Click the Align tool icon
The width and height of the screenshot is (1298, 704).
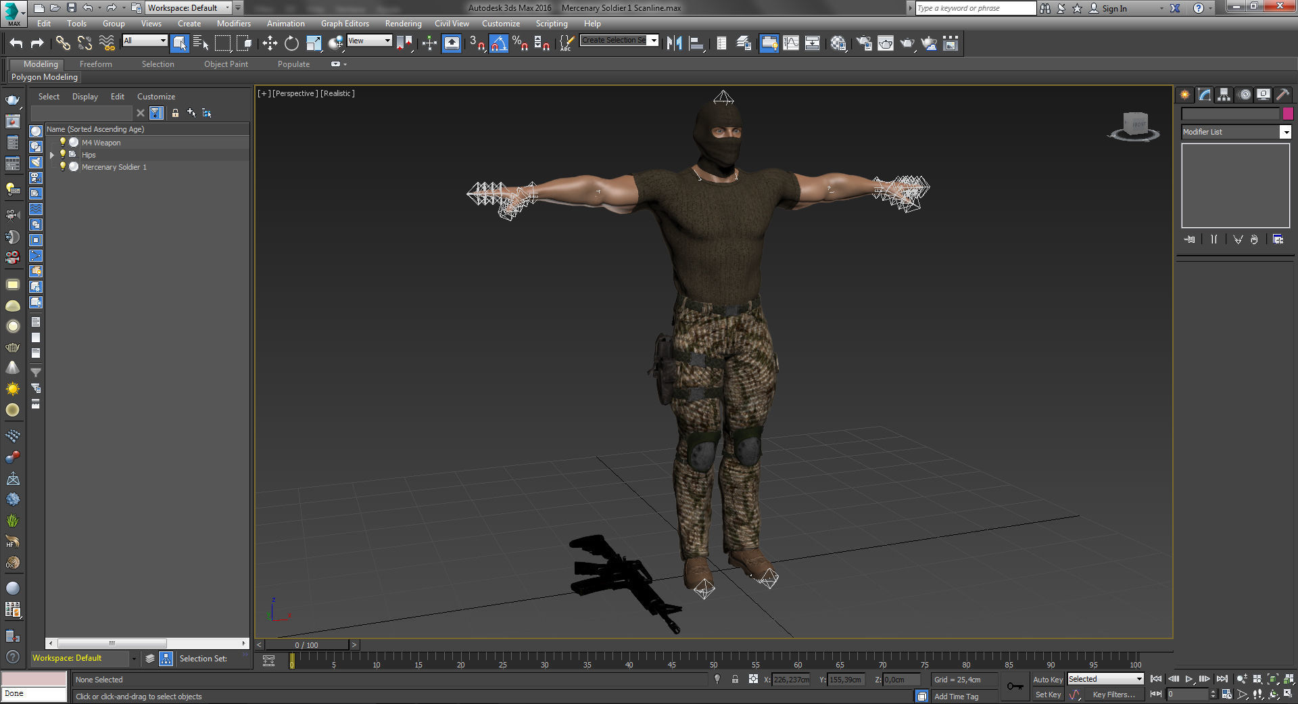[696, 43]
